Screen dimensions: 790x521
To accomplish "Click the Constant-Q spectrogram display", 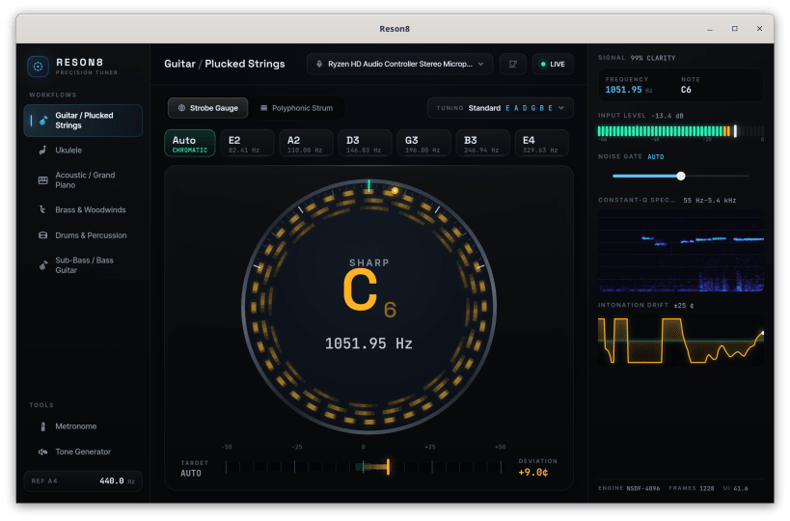I will (681, 251).
